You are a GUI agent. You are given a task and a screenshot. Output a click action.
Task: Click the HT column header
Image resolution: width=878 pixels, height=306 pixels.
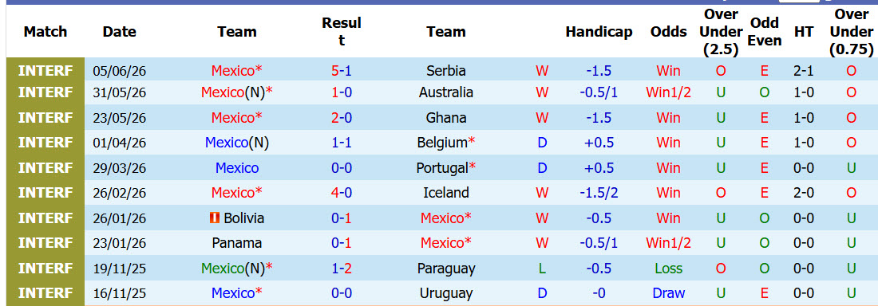(x=804, y=32)
